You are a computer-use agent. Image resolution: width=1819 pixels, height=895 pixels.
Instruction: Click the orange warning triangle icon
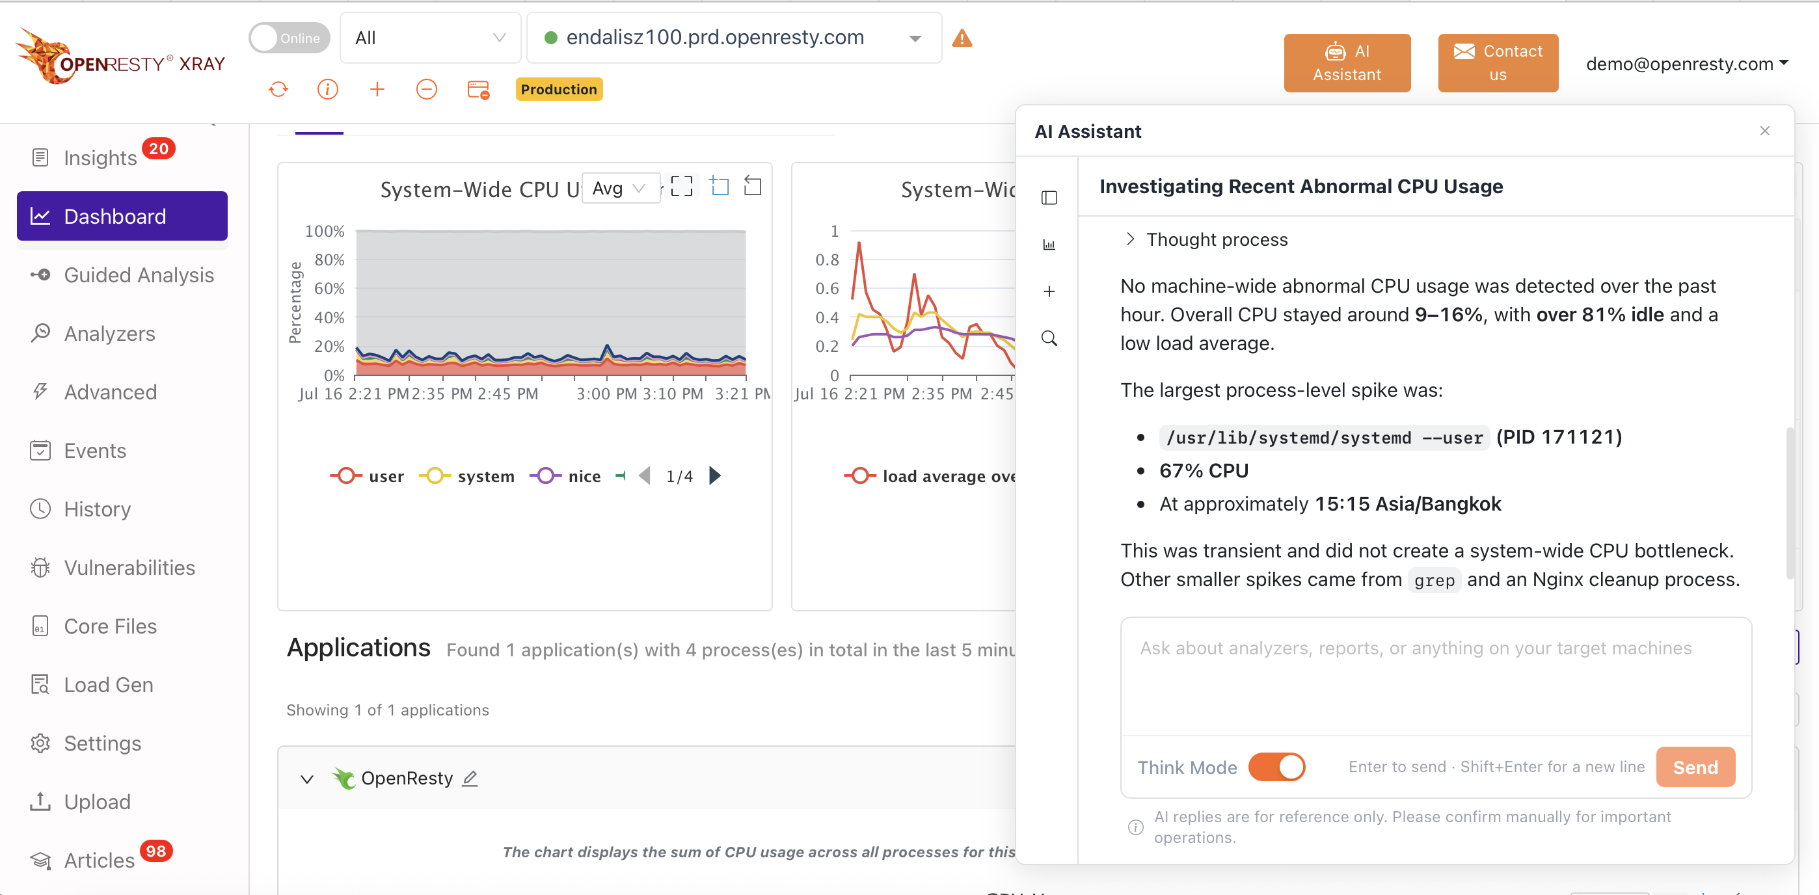coord(962,38)
